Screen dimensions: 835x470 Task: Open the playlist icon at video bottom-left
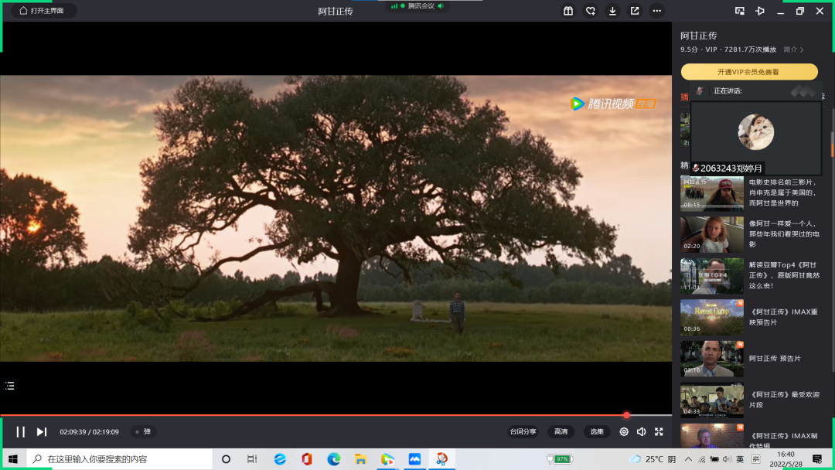10,386
